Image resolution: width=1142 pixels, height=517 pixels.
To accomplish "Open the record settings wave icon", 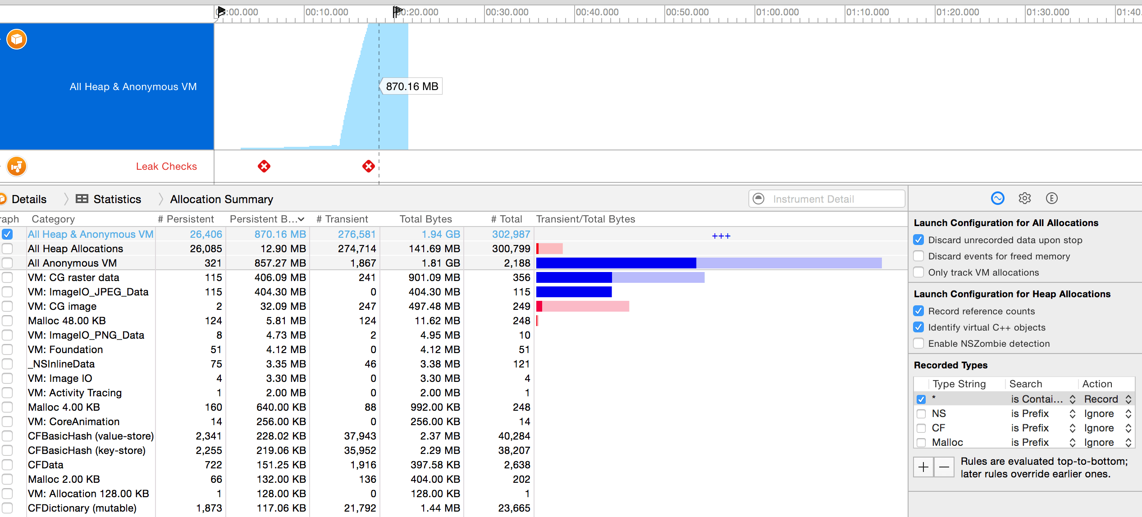I will point(997,198).
